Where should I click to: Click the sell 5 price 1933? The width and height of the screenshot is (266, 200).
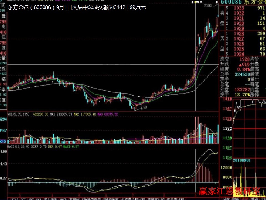(x=239, y=8)
